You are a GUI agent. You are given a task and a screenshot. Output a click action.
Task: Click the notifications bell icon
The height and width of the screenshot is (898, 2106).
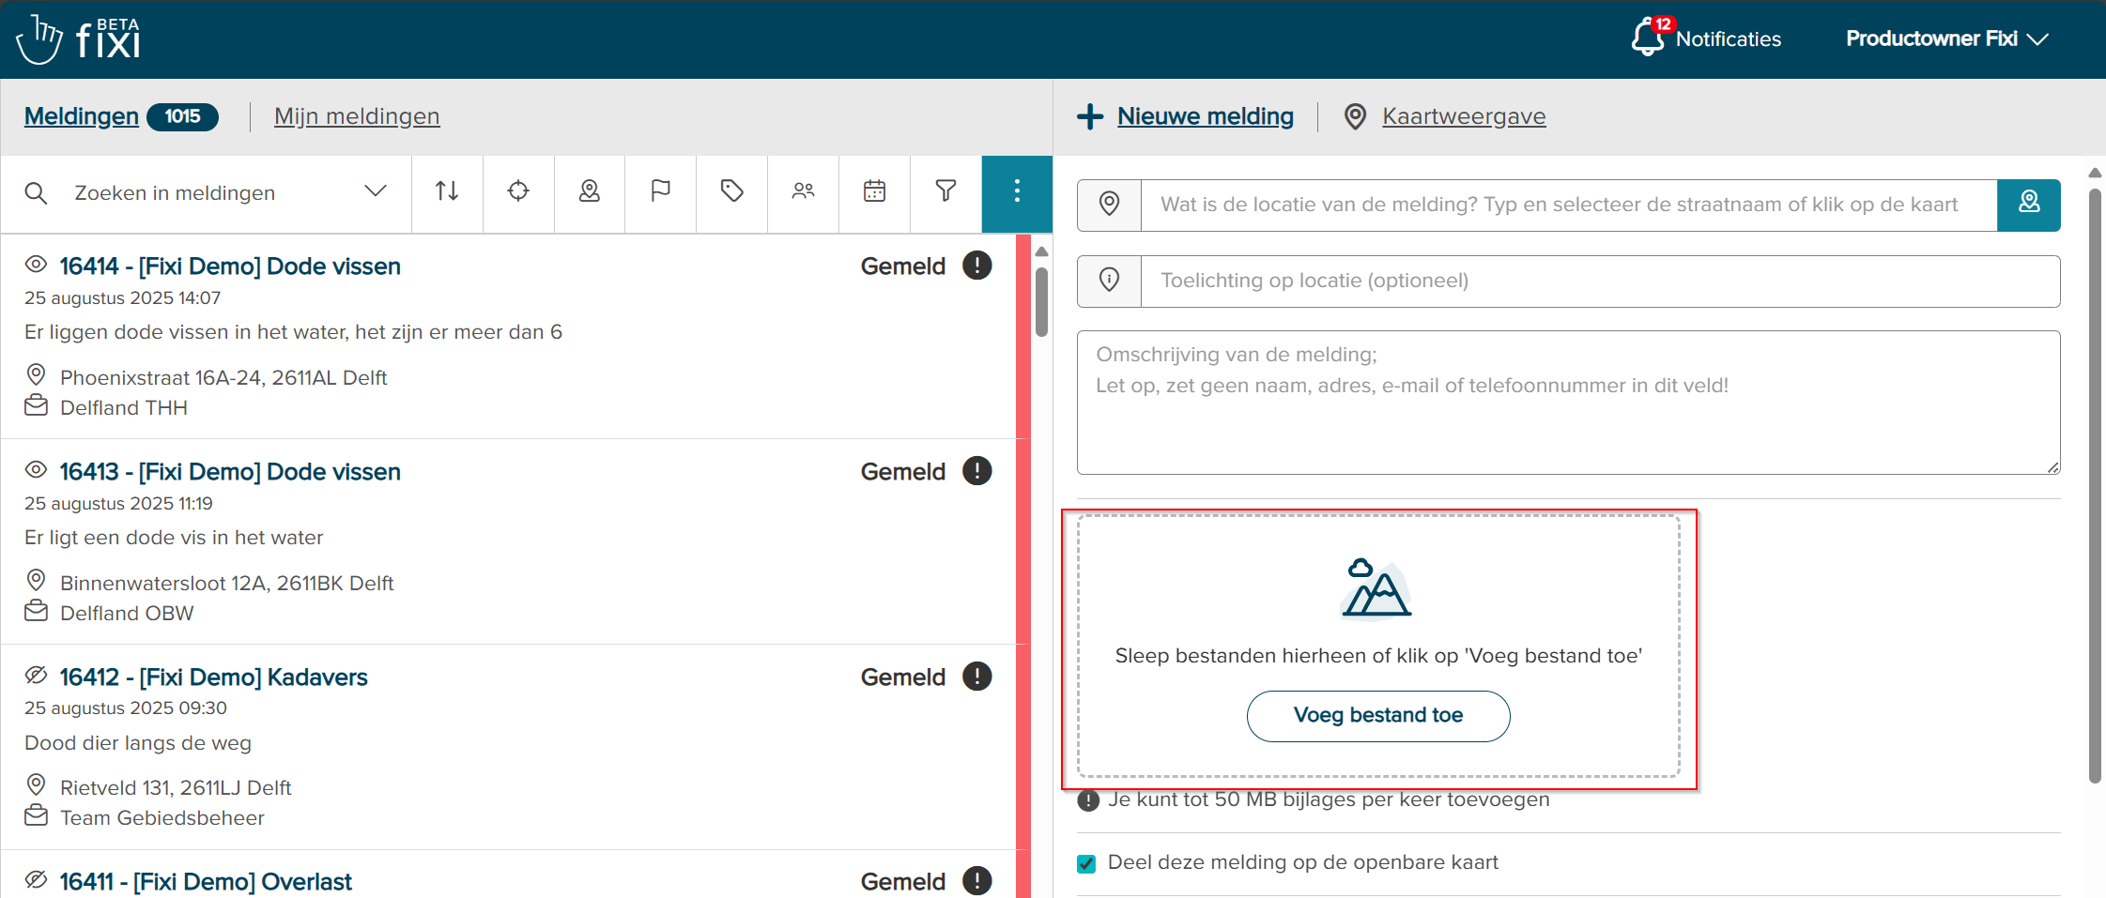(1648, 38)
